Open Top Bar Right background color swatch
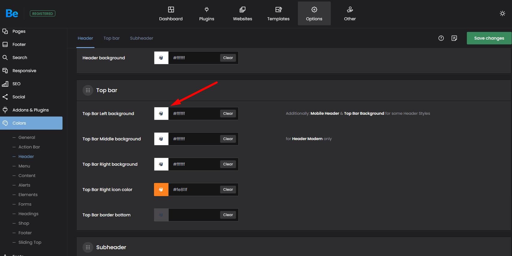Viewport: 512px width, 256px height. pos(161,164)
